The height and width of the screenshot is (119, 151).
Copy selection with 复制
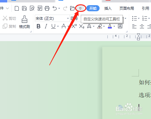coord(9,26)
